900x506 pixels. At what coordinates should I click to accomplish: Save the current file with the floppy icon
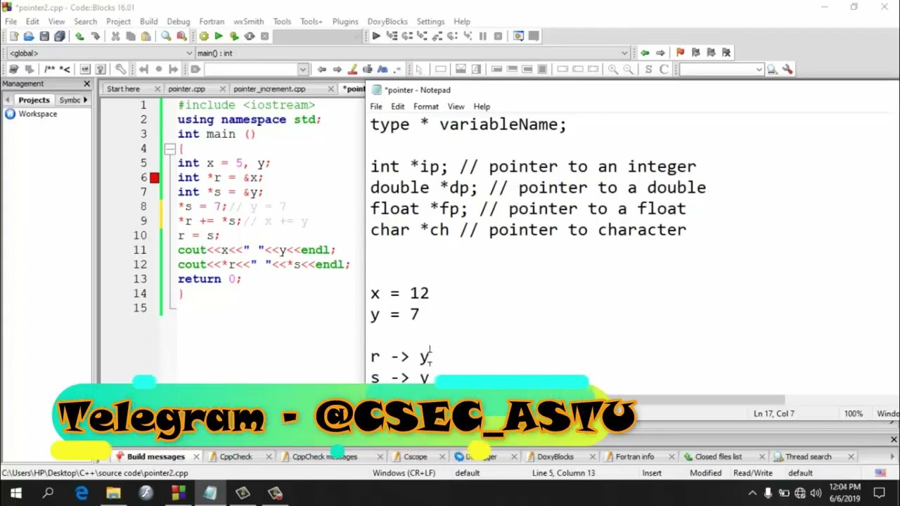pyautogui.click(x=44, y=37)
